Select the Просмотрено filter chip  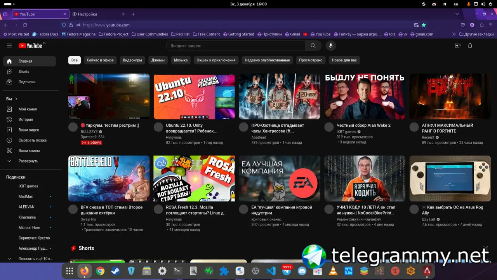point(311,60)
